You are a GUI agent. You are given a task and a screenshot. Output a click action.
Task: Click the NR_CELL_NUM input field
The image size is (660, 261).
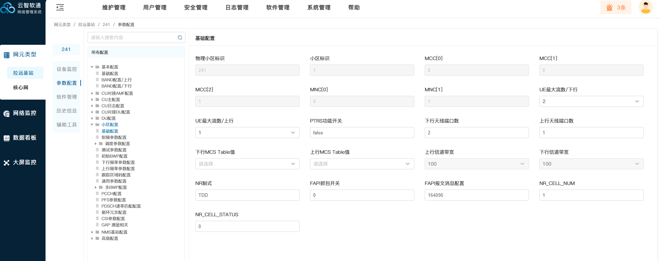(591, 195)
